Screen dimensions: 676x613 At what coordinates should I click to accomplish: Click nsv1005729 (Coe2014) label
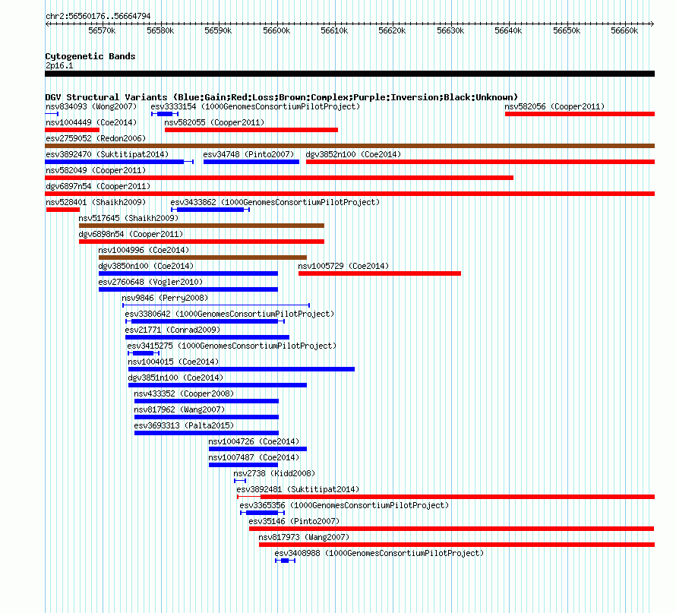tap(343, 266)
